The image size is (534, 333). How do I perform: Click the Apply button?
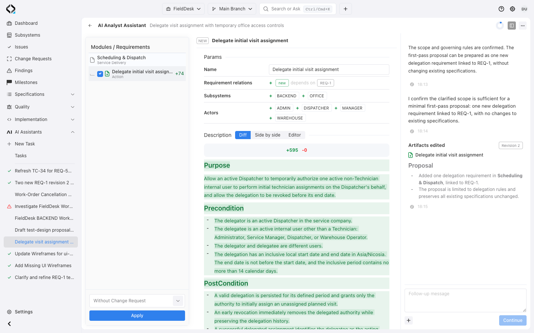137,316
